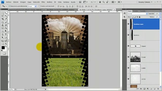Open the Relleno slider arrow
Screen dimensions: 162x91
[160, 17]
